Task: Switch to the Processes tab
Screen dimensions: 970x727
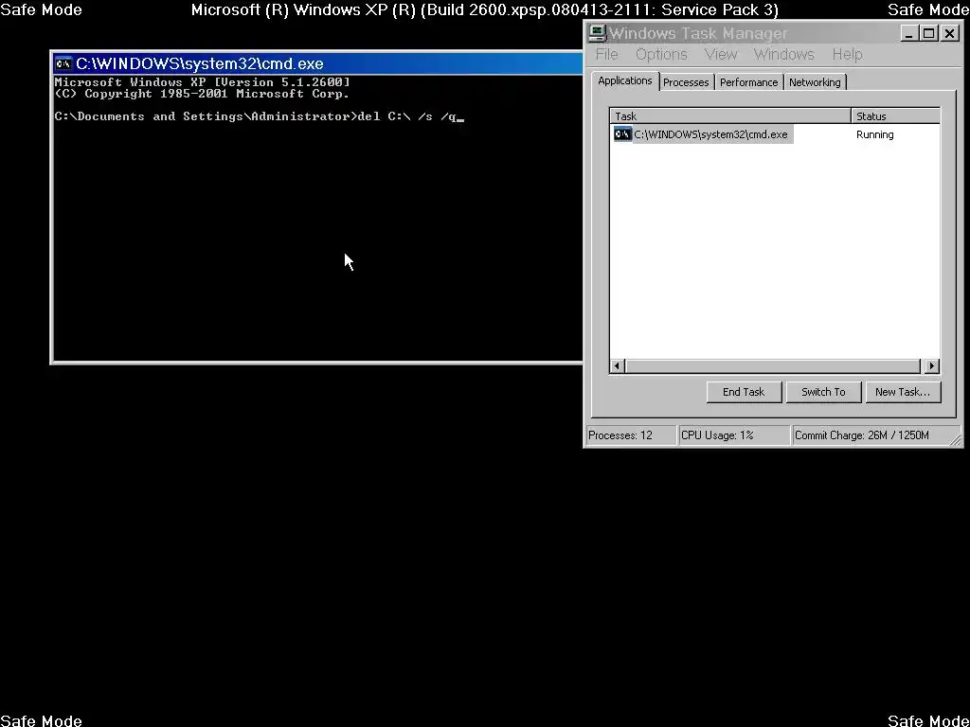Action: pyautogui.click(x=686, y=82)
